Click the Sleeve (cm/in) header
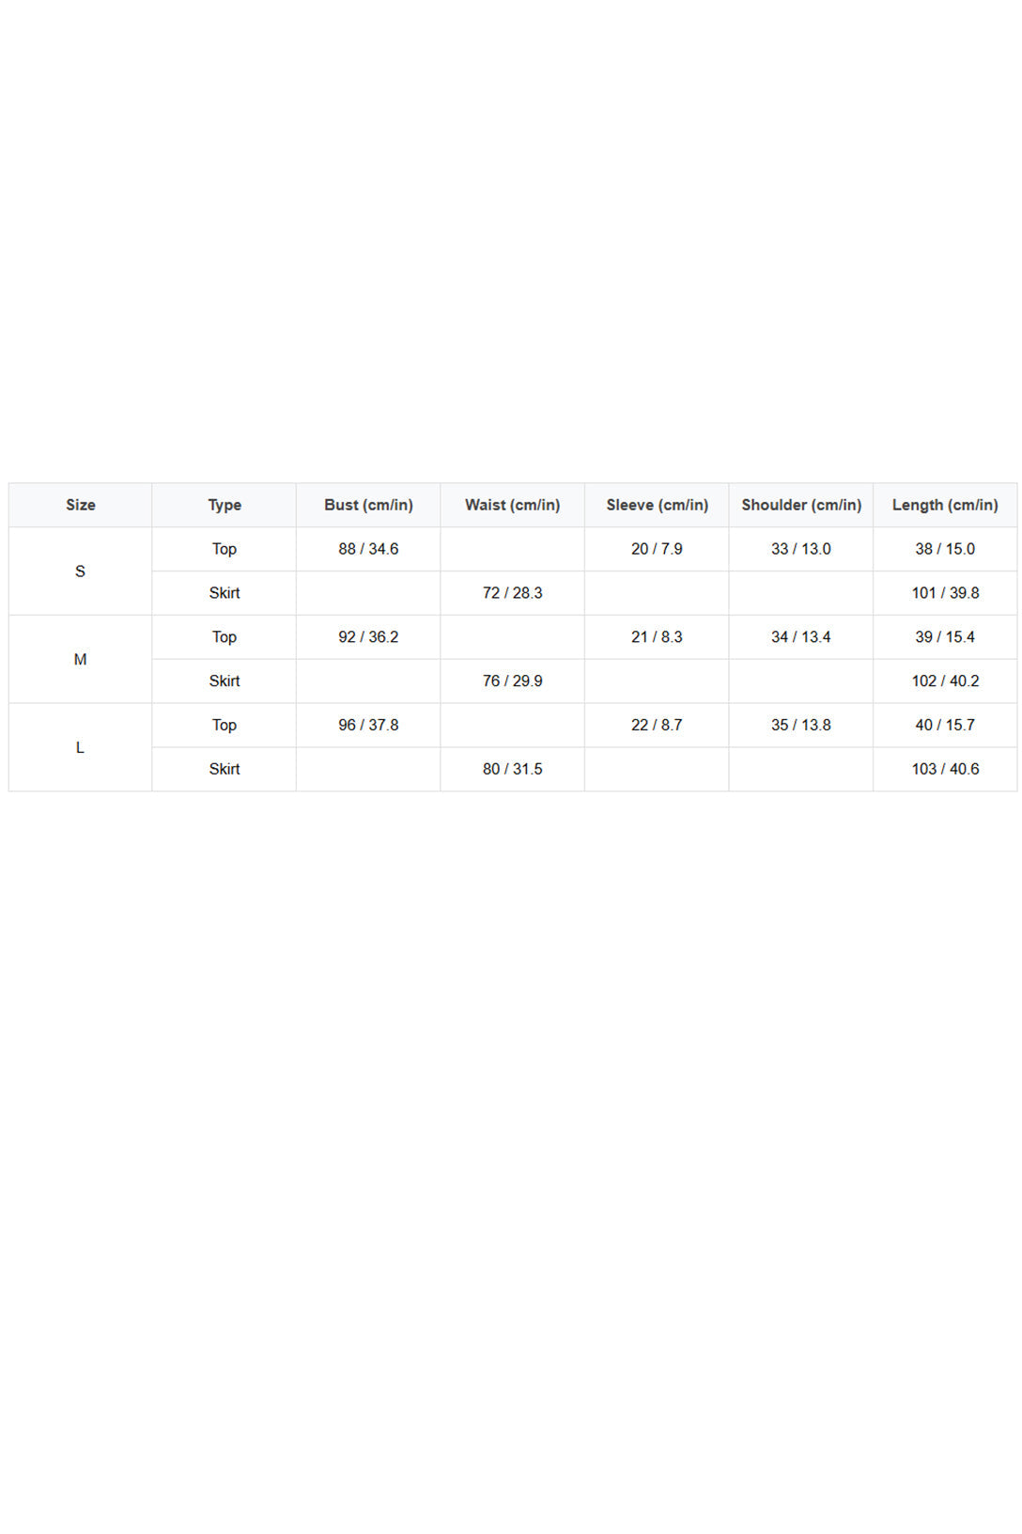This screenshot has width=1022, height=1534. pos(657,505)
